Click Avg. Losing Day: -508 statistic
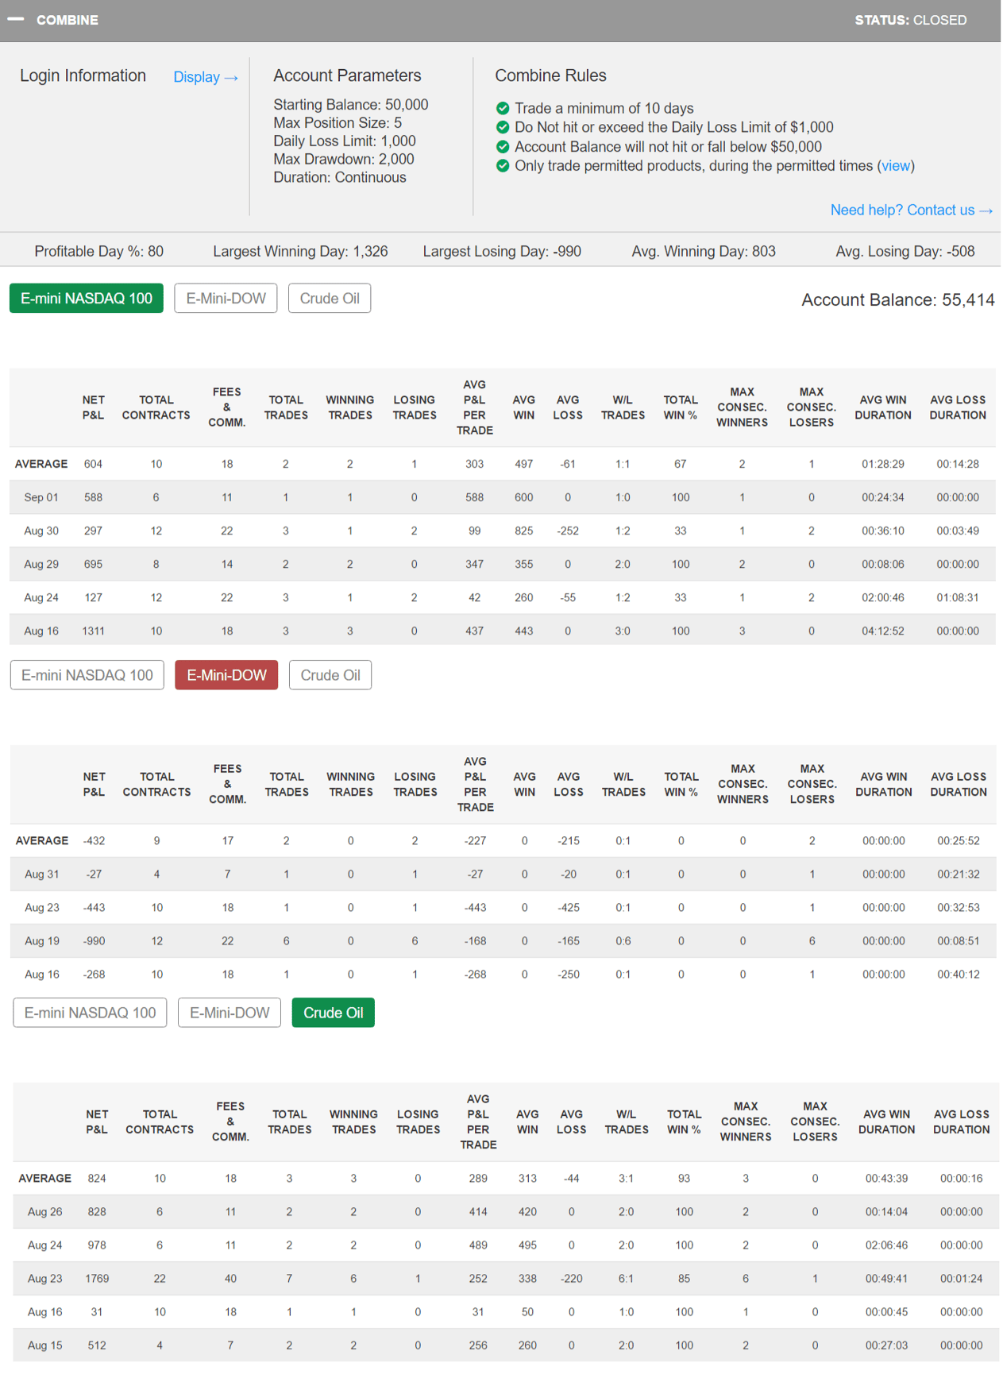 pyautogui.click(x=905, y=252)
